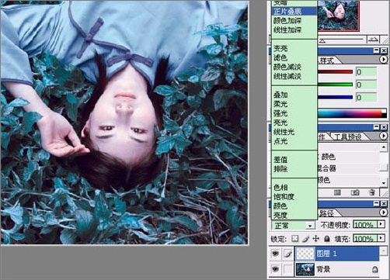This screenshot has height=280, width=390.
Task: Open color panel flyout menu arrow
Action: pyautogui.click(x=384, y=59)
